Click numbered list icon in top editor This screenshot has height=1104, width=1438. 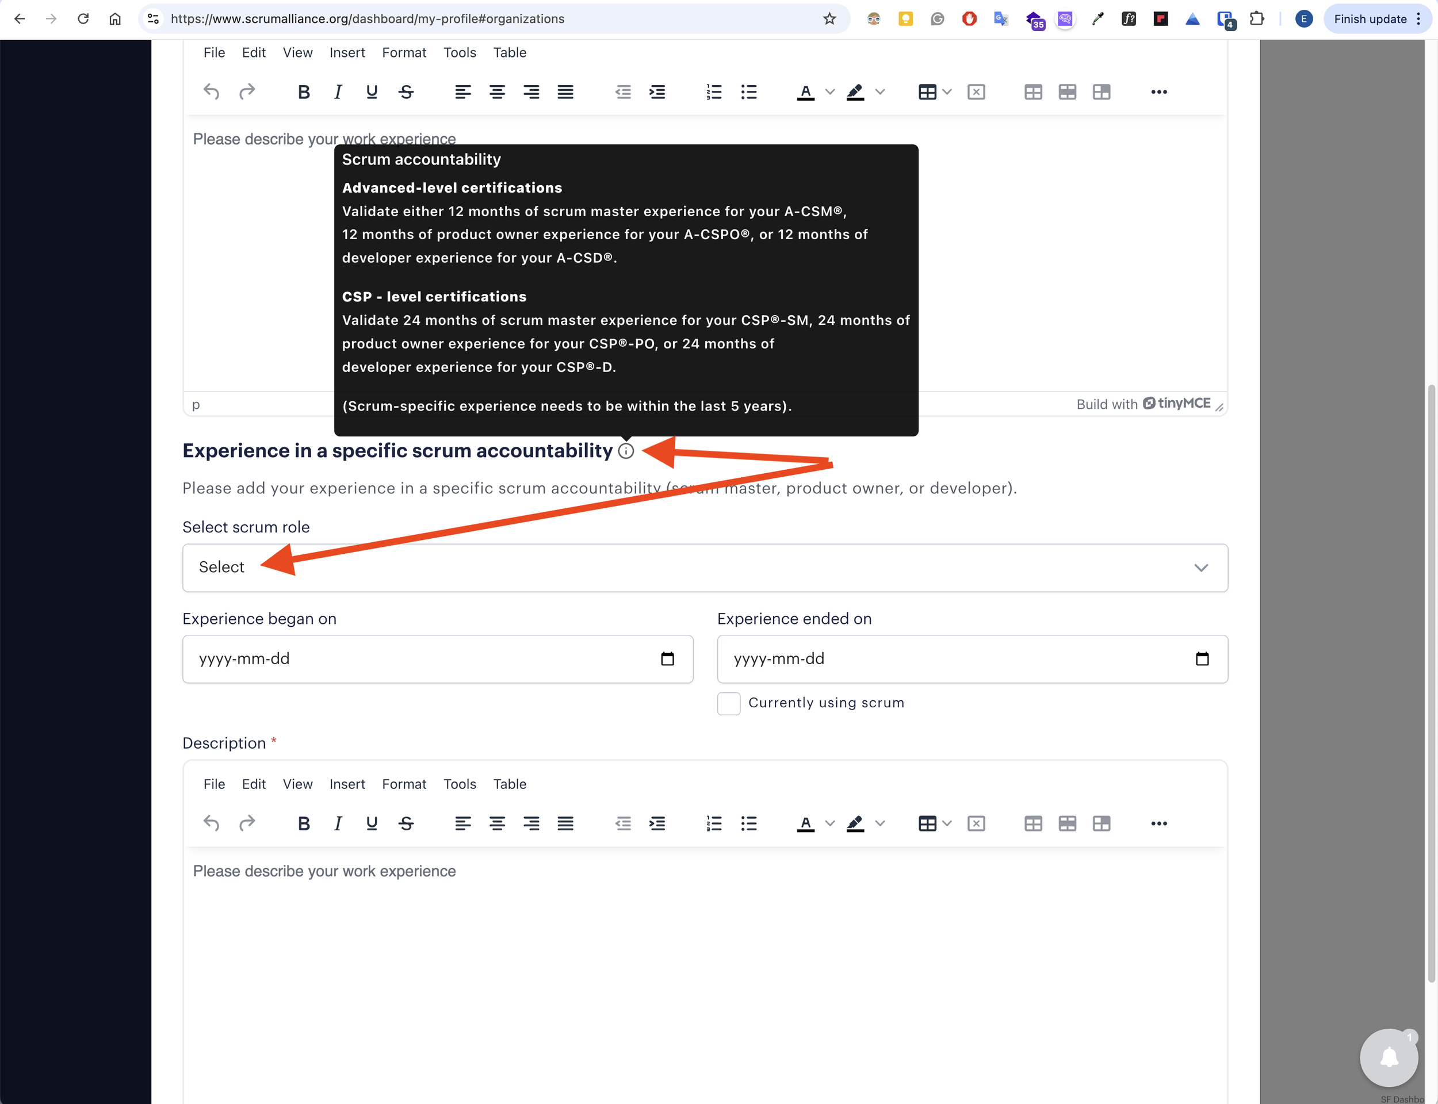point(714,92)
